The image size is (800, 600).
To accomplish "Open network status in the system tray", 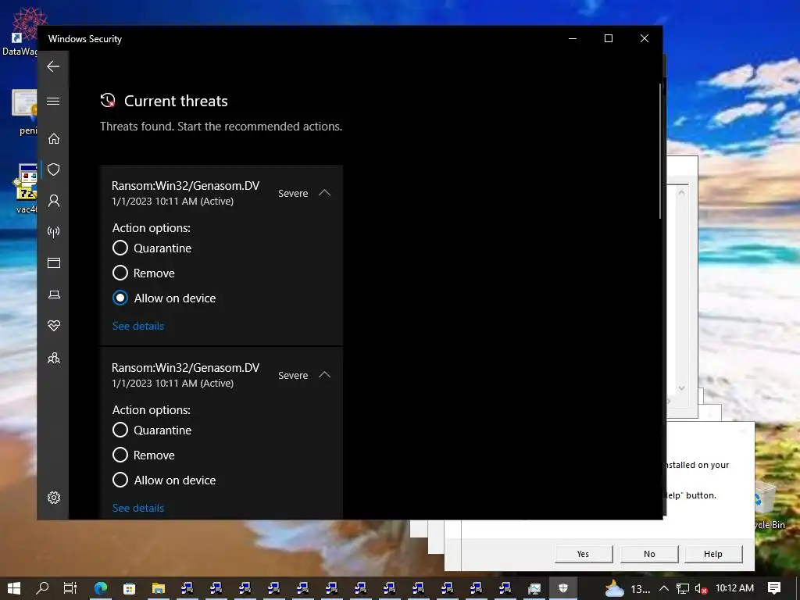I will click(x=682, y=588).
